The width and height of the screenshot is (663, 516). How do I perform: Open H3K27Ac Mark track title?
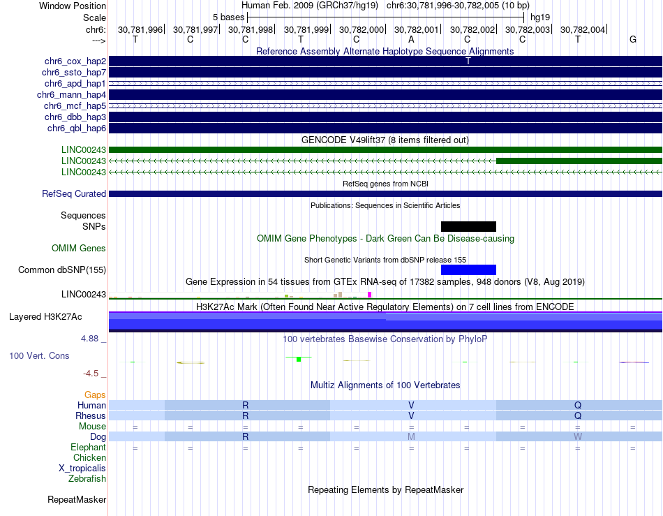[385, 307]
